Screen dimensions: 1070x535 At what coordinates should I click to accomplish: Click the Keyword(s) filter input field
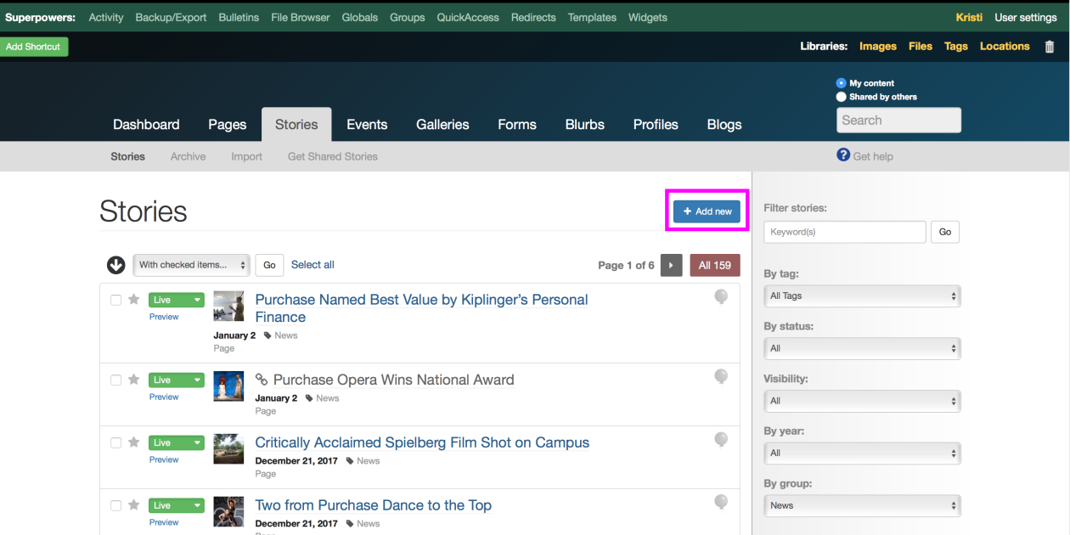click(x=844, y=232)
